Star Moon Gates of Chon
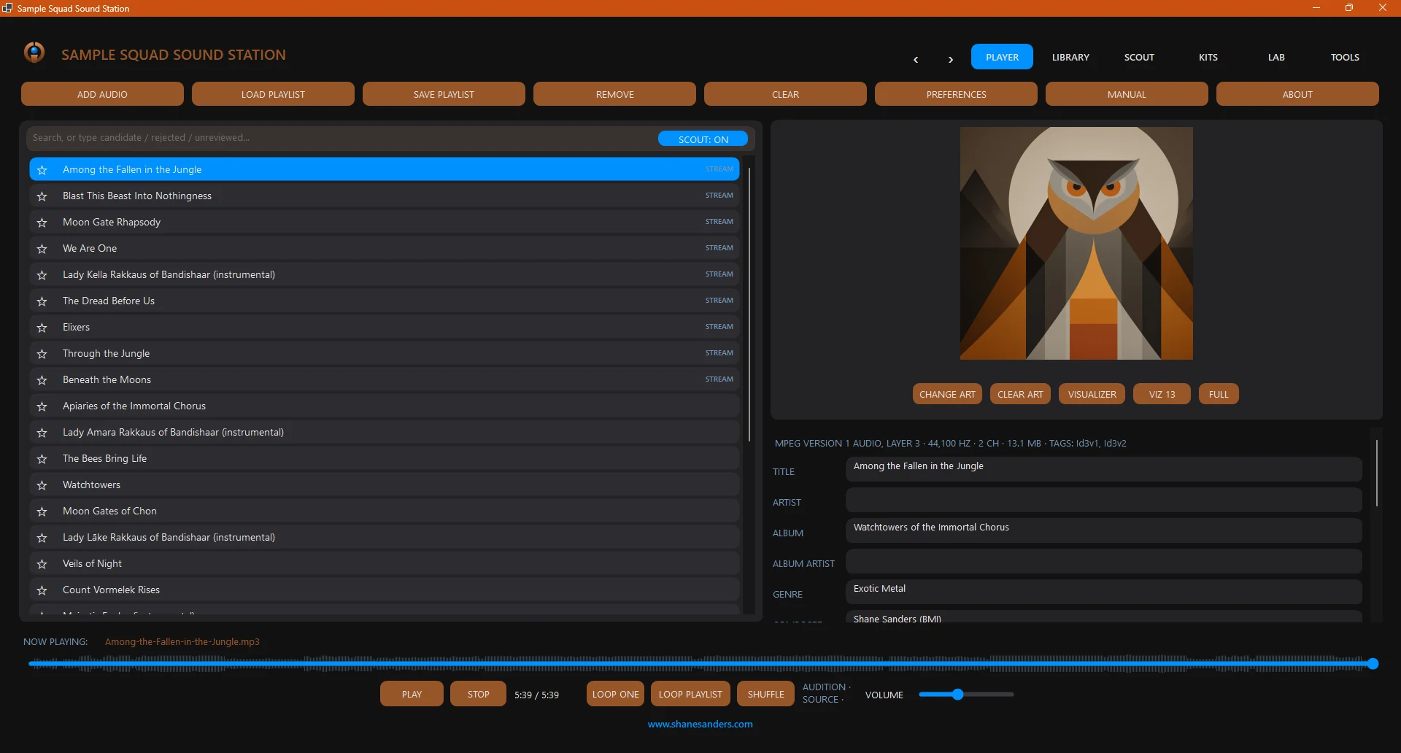 [42, 511]
